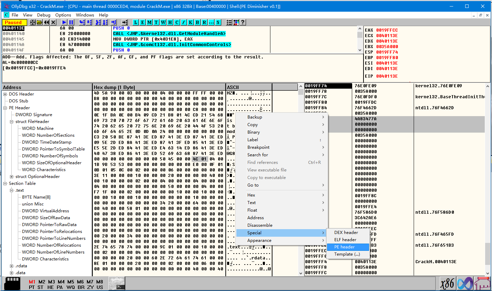
Task: Click the disassembly scrollbar down arrow
Action: click(360, 50)
